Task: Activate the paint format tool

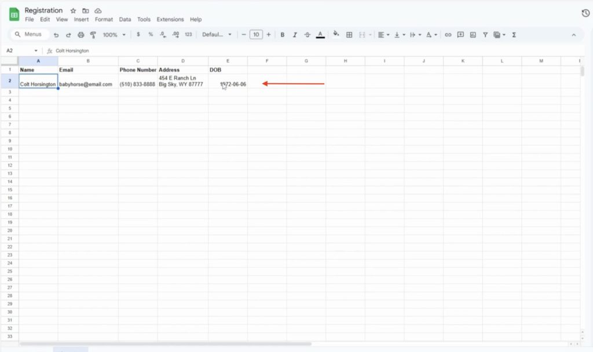Action: click(x=93, y=35)
